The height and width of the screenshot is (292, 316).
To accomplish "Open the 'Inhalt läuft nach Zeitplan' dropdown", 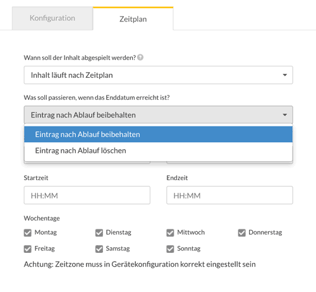I will pyautogui.click(x=158, y=75).
